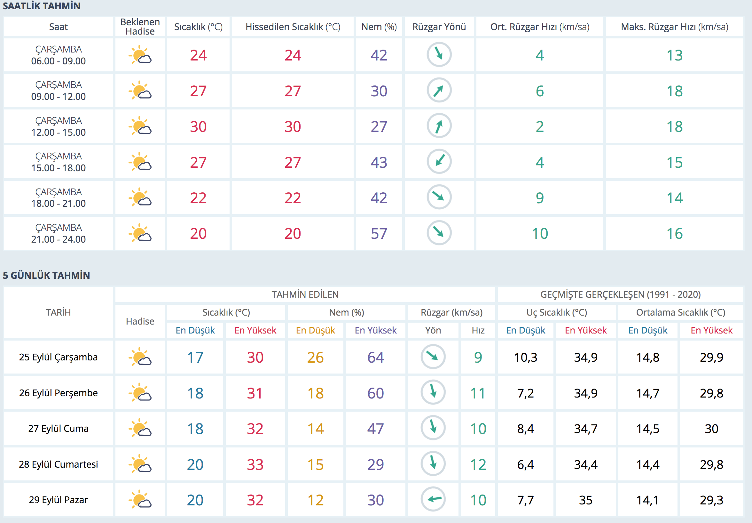Click weather icon for 21.00 - 24.00 row
Screen dimensions: 752x523
point(140,233)
